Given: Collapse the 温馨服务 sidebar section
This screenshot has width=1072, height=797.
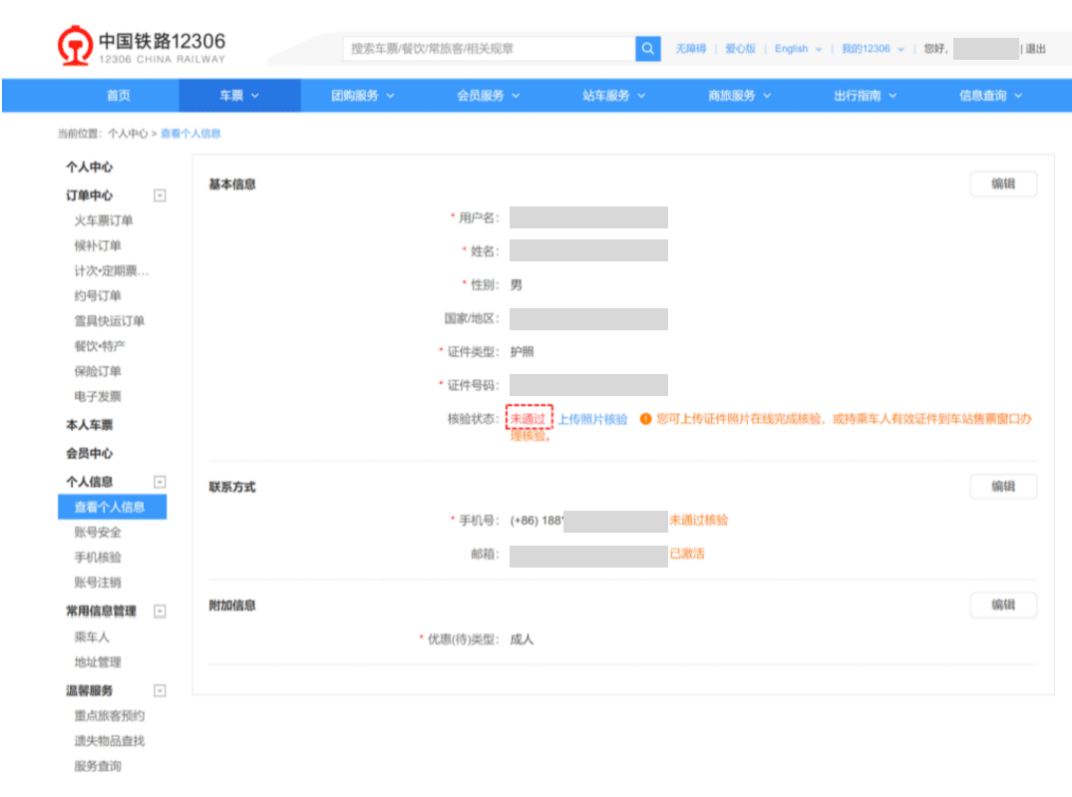Looking at the screenshot, I should (160, 690).
